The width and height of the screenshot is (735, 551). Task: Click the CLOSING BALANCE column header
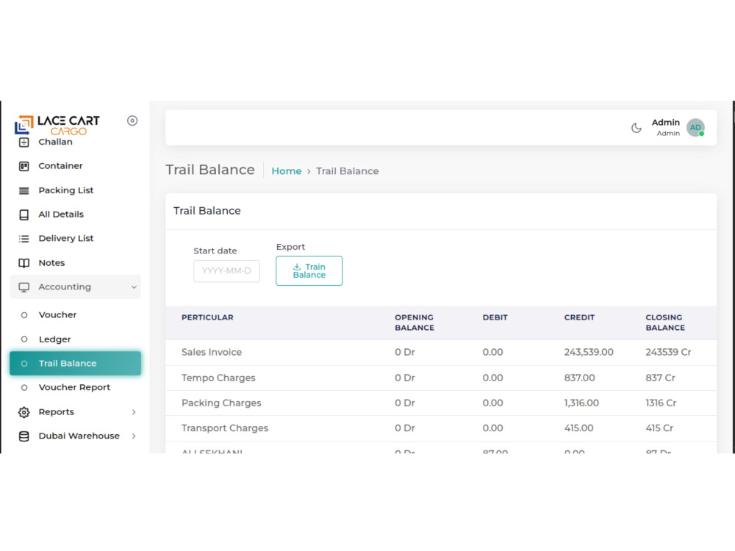point(665,323)
